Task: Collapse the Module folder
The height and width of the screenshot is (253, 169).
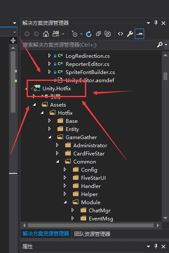Action: click(65, 202)
